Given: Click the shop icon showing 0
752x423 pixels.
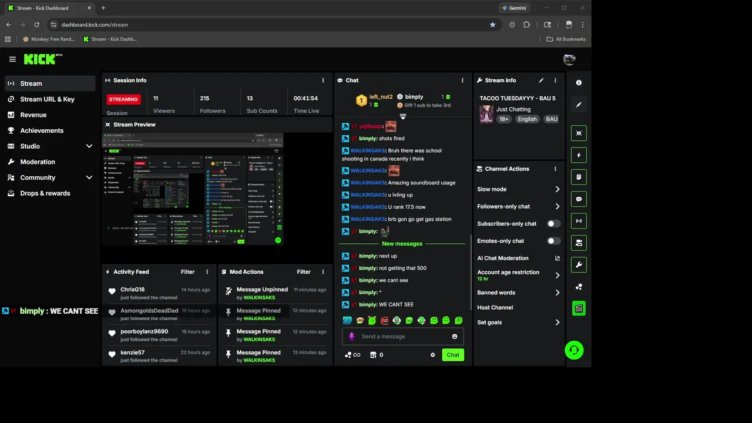Looking at the screenshot, I should (375, 355).
